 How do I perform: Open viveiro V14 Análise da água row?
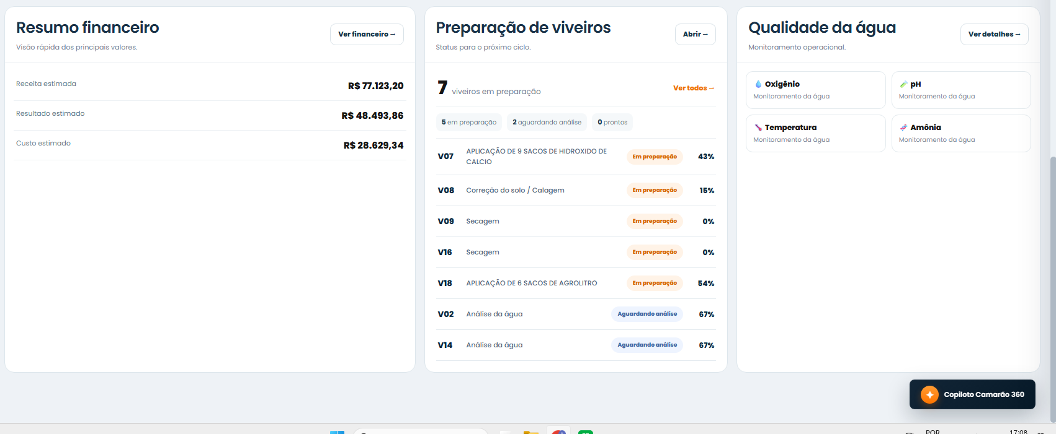click(576, 345)
